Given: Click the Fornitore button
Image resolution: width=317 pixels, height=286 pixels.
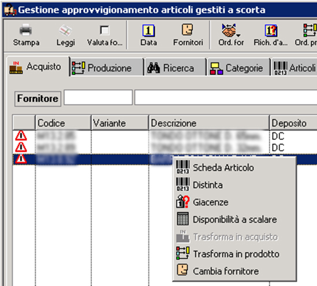Looking at the screenshot, I should 38,98.
